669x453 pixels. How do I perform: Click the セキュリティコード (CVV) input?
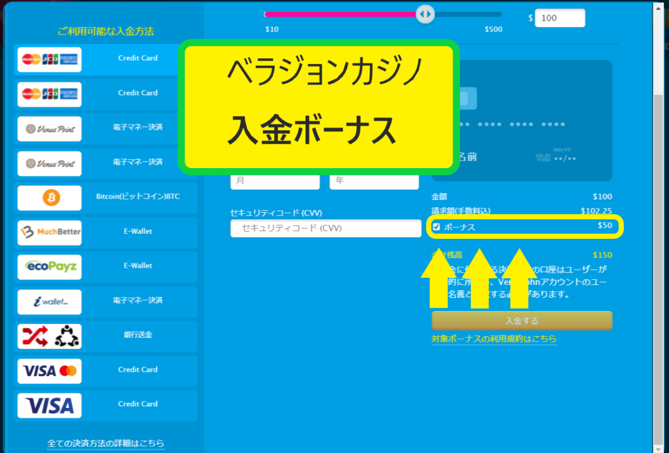pyautogui.click(x=326, y=228)
